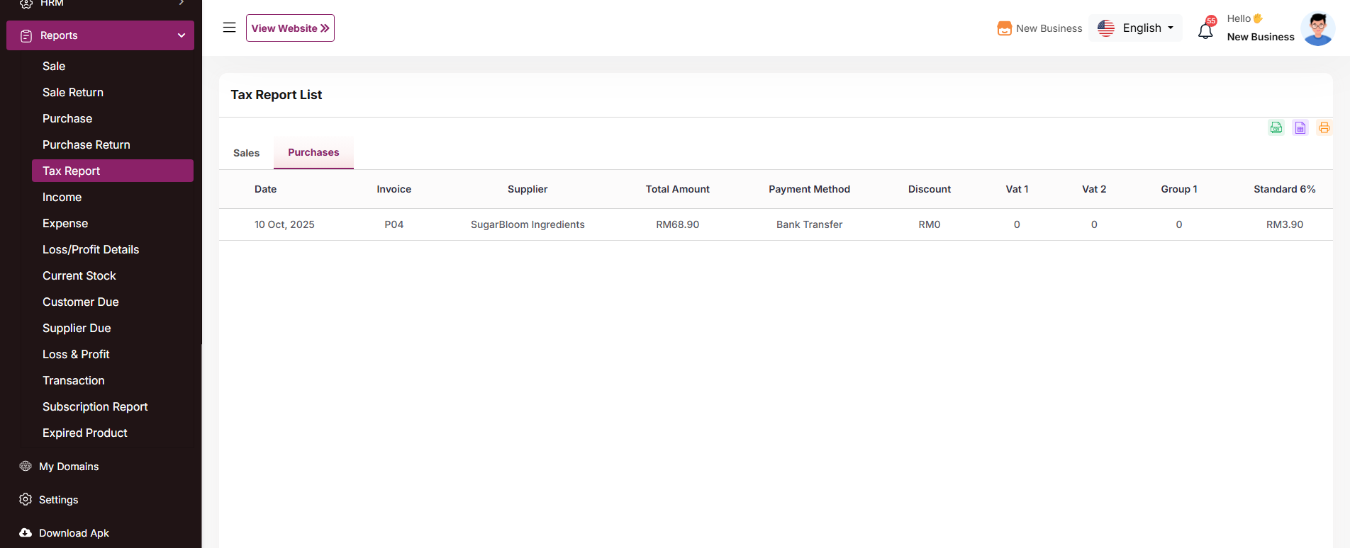Open the Expired Product report
The width and height of the screenshot is (1350, 548).
pyautogui.click(x=85, y=433)
